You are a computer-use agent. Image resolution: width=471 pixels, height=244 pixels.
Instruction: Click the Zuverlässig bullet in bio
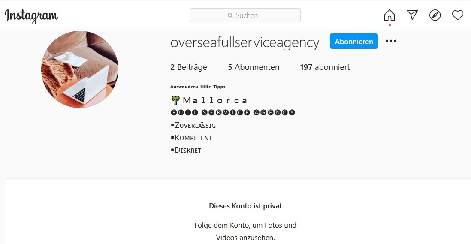pyautogui.click(x=193, y=126)
